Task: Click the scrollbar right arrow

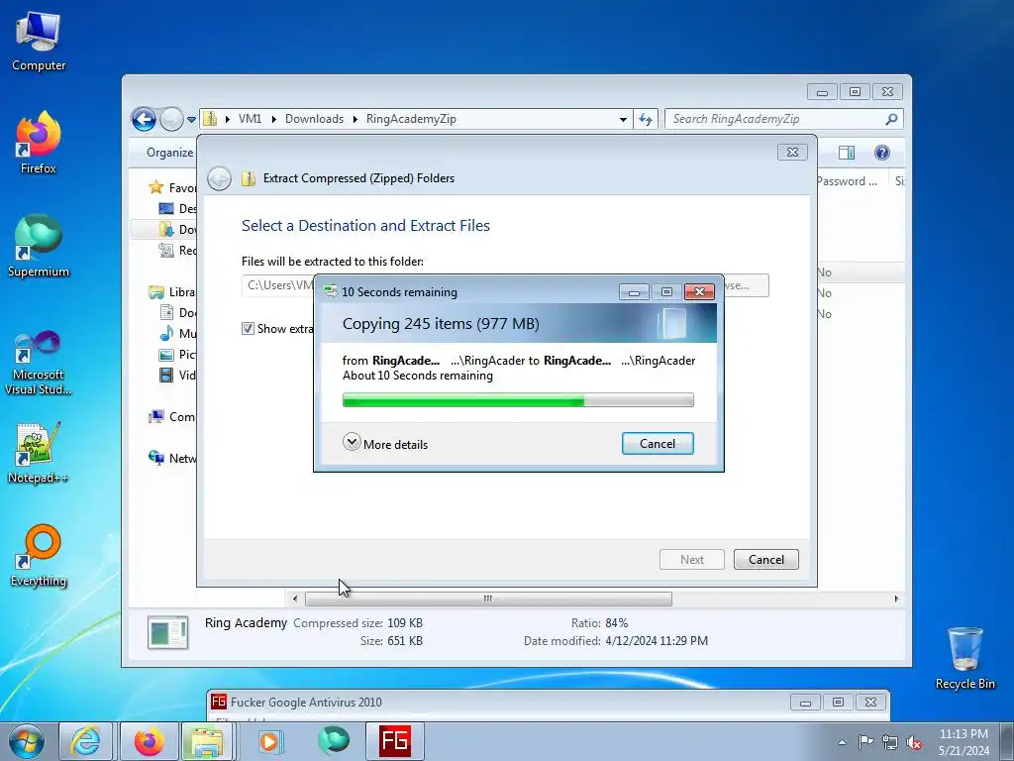Action: 896,599
